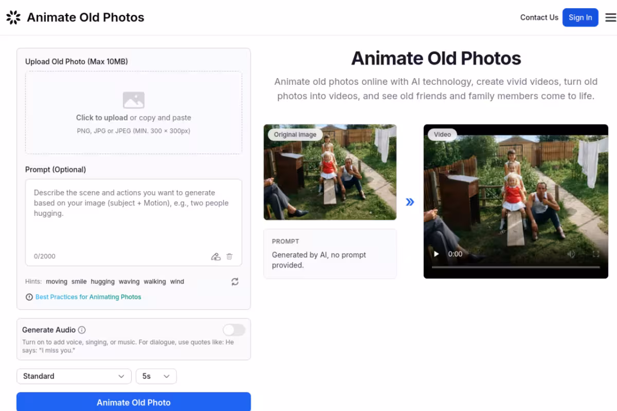
Task: Click the Best Practices info icon
Action: 29,297
